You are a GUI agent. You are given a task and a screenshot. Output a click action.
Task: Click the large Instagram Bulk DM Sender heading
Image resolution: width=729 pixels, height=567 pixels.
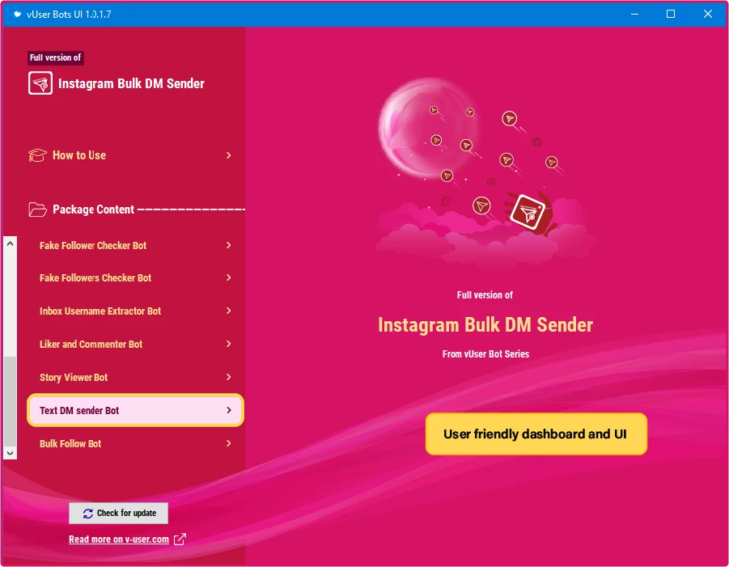(x=485, y=325)
